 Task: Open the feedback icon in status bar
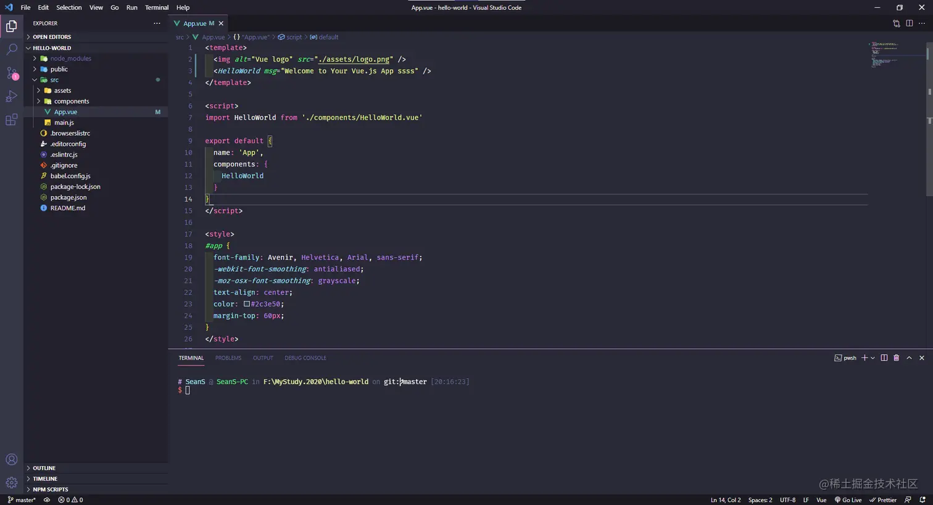click(908, 500)
